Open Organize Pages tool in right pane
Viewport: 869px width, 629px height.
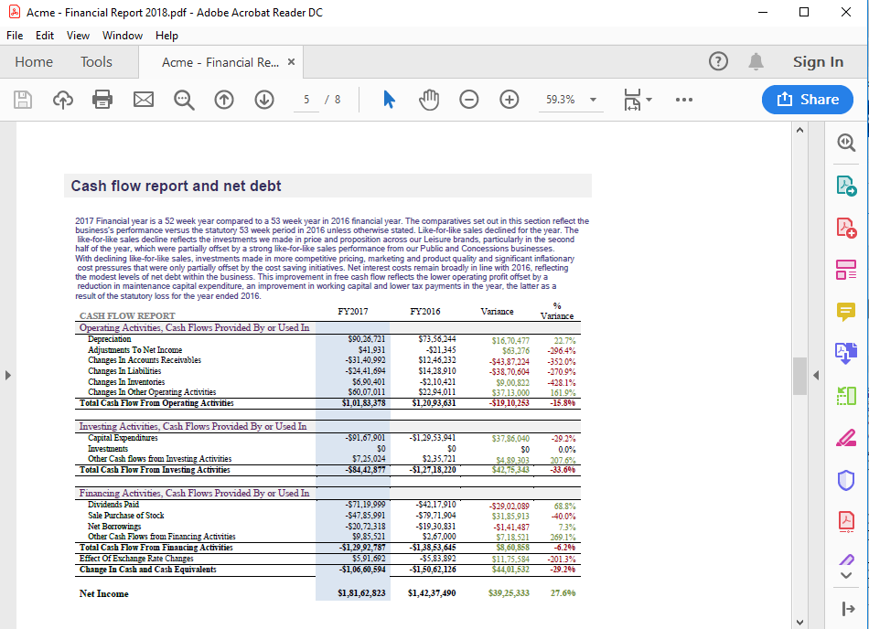tap(846, 270)
